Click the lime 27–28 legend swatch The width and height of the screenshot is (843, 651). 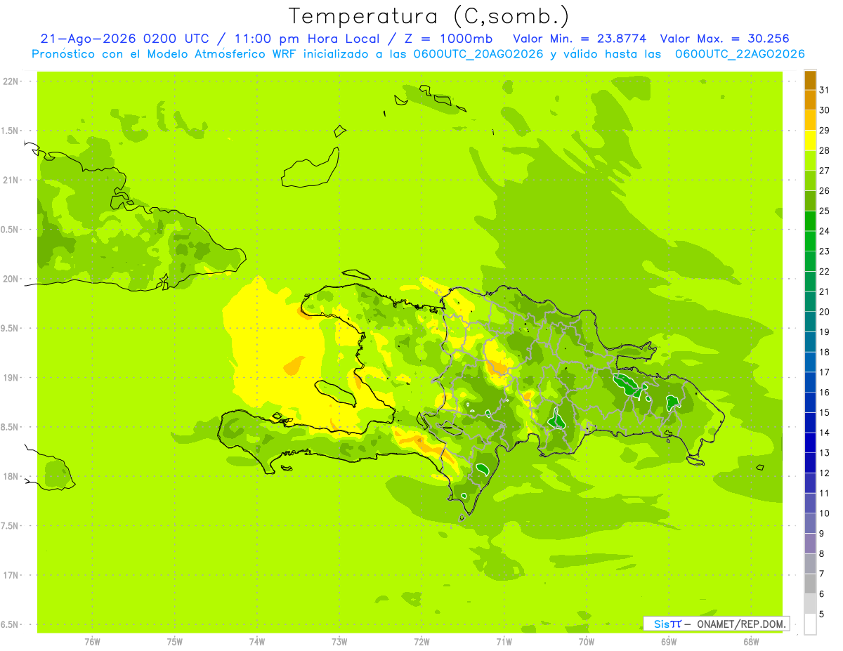pos(810,161)
